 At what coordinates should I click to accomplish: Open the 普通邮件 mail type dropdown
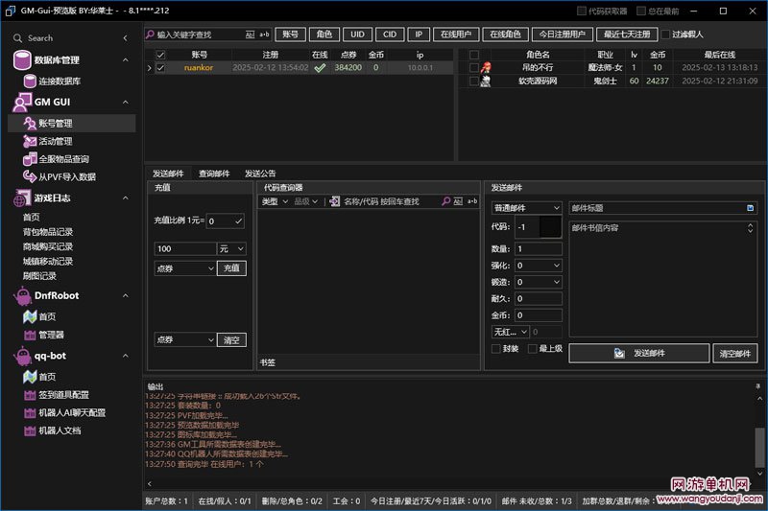coord(526,207)
